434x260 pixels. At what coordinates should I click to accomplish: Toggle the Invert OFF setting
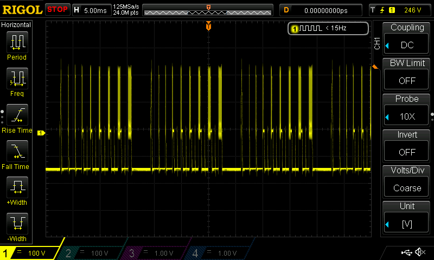click(x=406, y=146)
